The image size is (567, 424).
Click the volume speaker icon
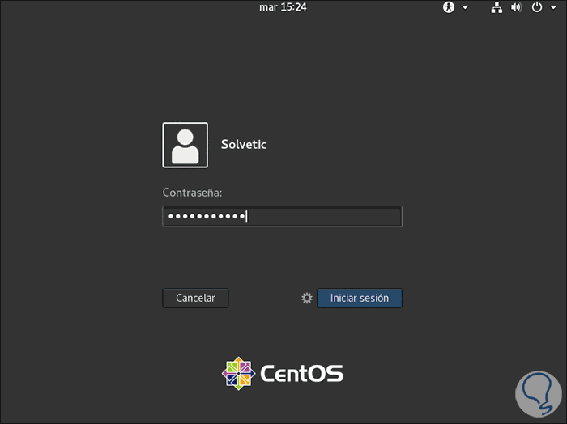(x=516, y=7)
